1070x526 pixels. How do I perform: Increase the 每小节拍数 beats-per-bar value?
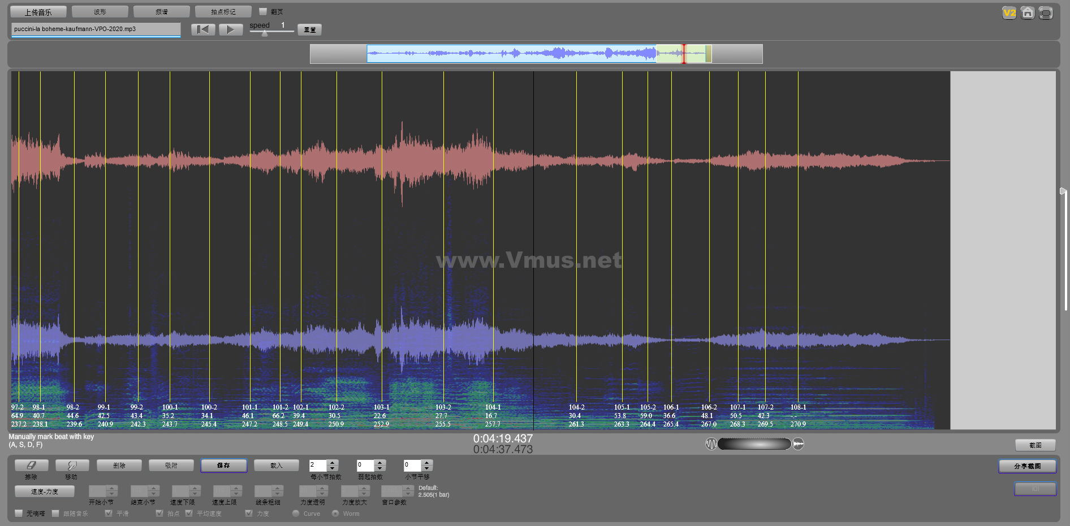[333, 462]
